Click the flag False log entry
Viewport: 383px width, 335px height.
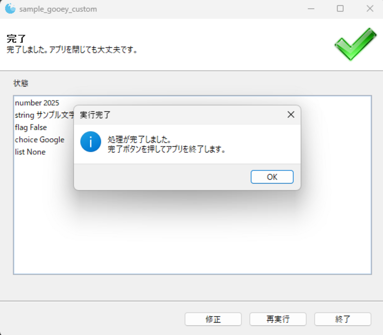click(x=31, y=127)
